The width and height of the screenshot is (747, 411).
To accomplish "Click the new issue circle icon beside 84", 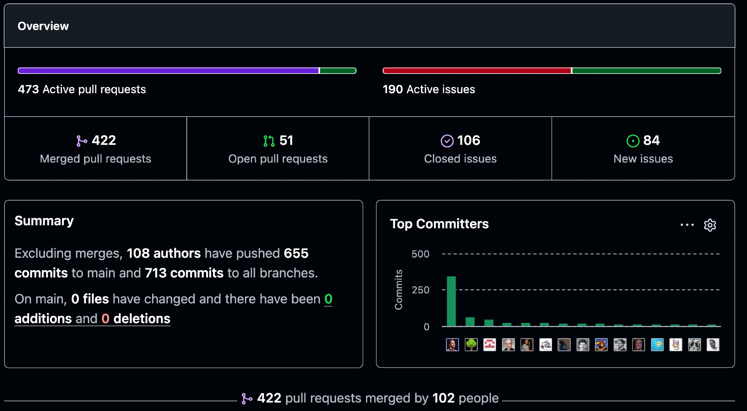I will coord(633,141).
